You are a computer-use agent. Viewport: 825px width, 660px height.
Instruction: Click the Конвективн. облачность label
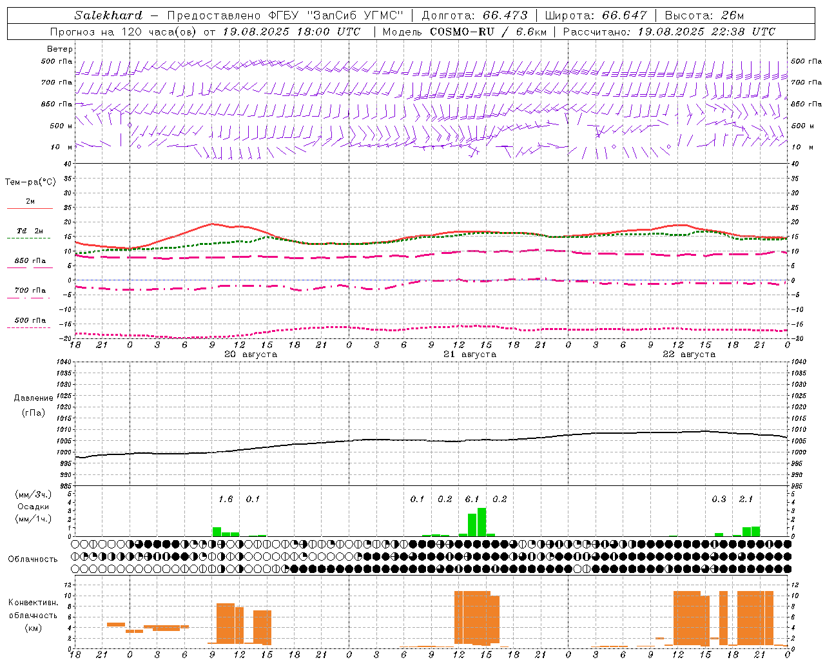[x=33, y=609]
